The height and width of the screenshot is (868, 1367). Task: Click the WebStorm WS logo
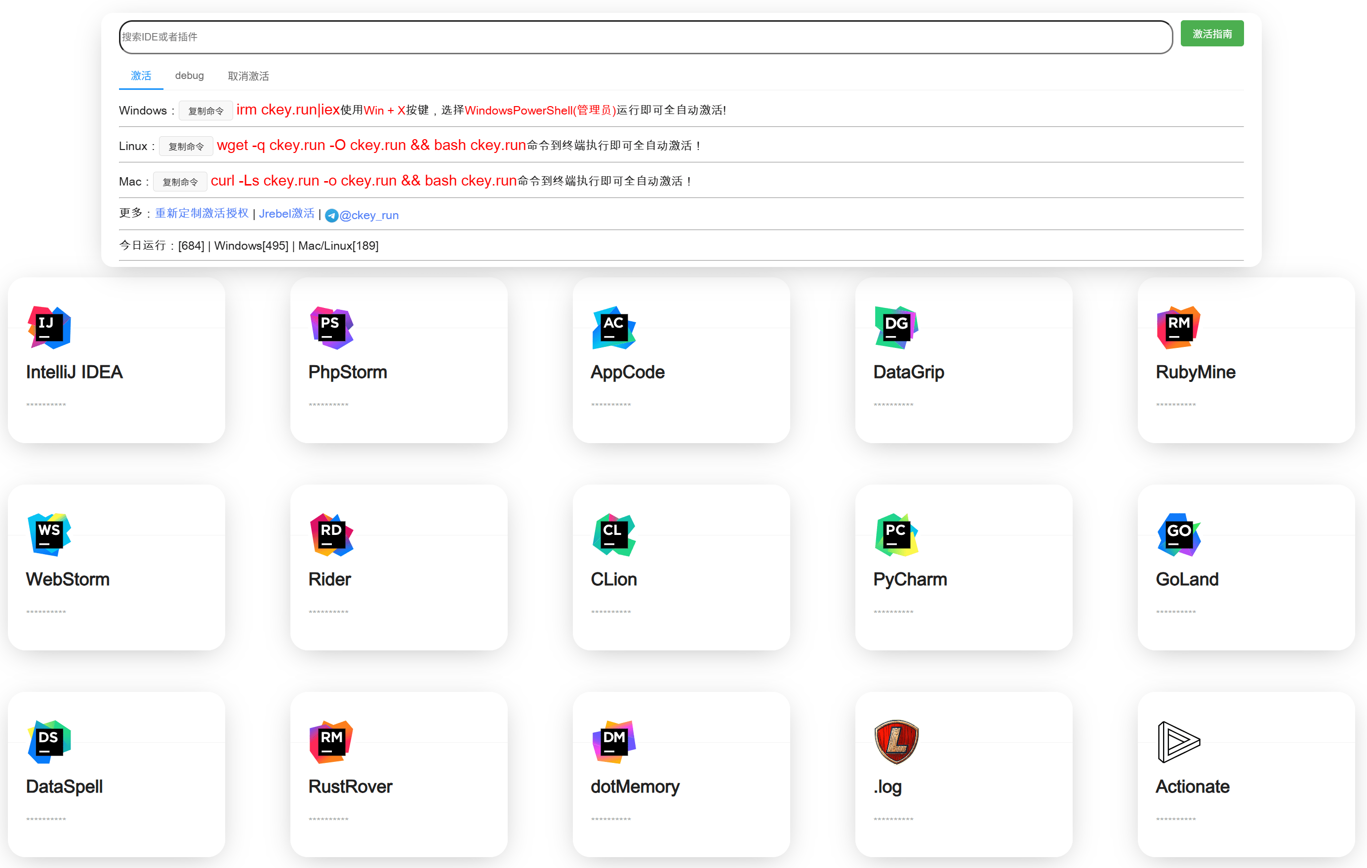49,534
